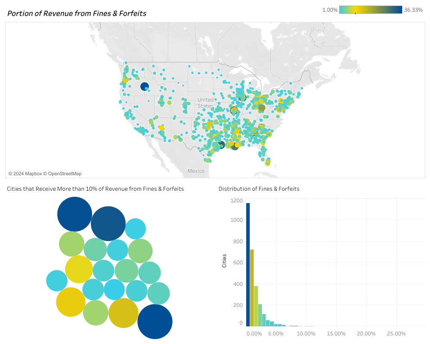Click the 10.00% label on histogram axis
Viewport: 430px width, 344px height.
pos(306,333)
